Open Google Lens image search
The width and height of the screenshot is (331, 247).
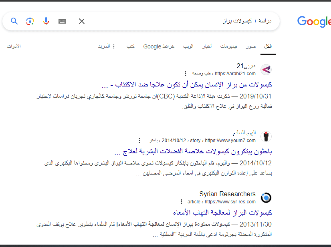pyautogui.click(x=30, y=21)
